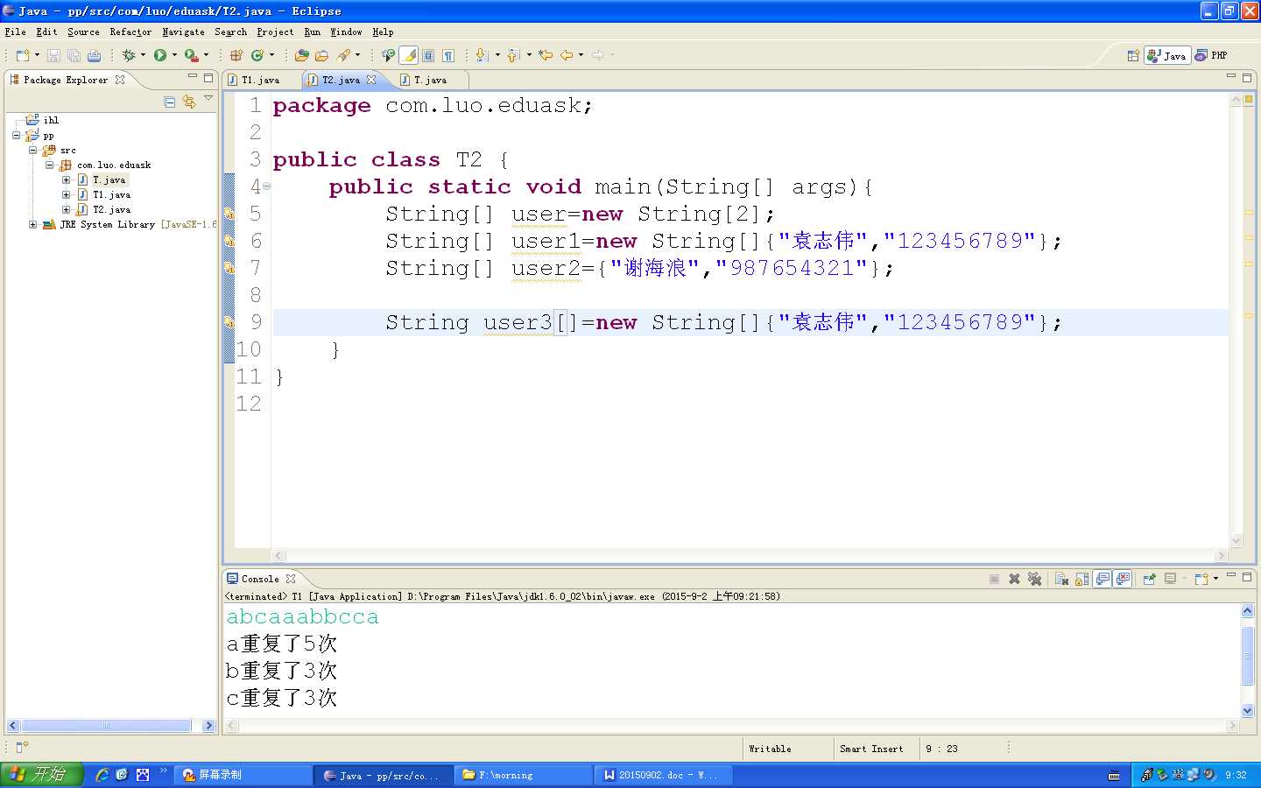The width and height of the screenshot is (1261, 788).
Task: Toggle Show Whitespace Characters button
Action: point(448,55)
